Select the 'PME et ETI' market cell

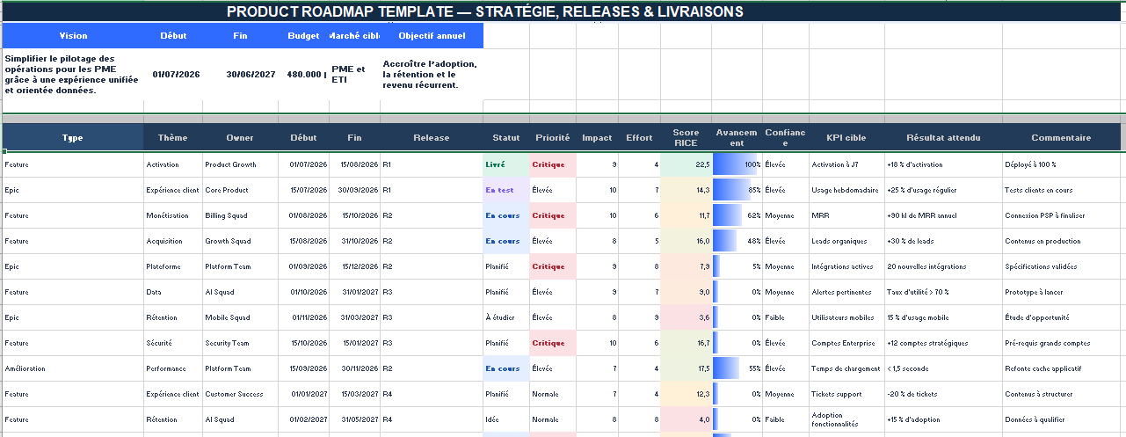tap(354, 75)
